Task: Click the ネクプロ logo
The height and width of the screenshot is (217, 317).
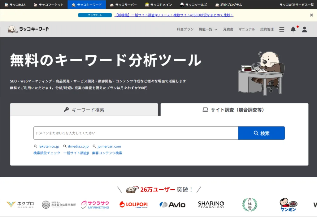Action: coord(20,205)
